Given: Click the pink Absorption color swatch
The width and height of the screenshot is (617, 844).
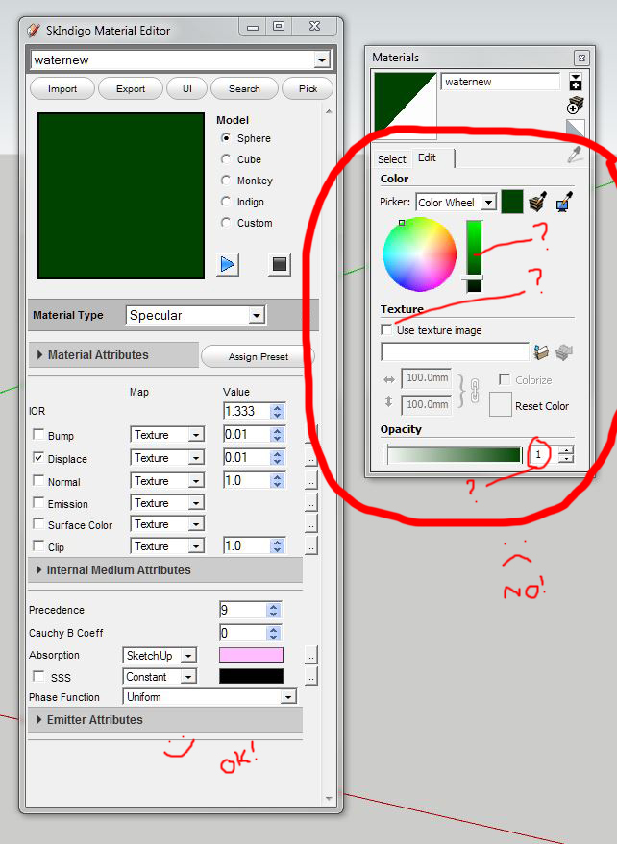Looking at the screenshot, I should tap(251, 655).
